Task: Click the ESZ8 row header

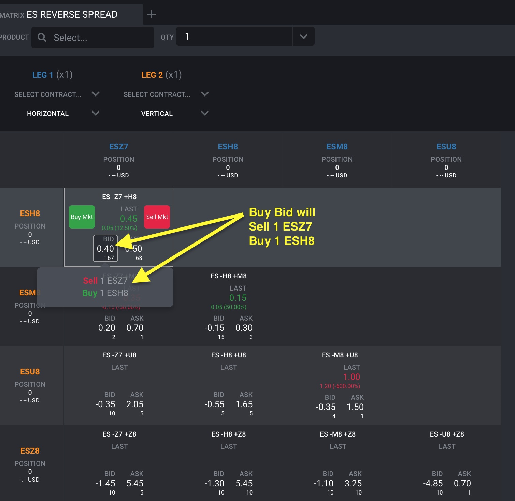Action: click(x=30, y=451)
